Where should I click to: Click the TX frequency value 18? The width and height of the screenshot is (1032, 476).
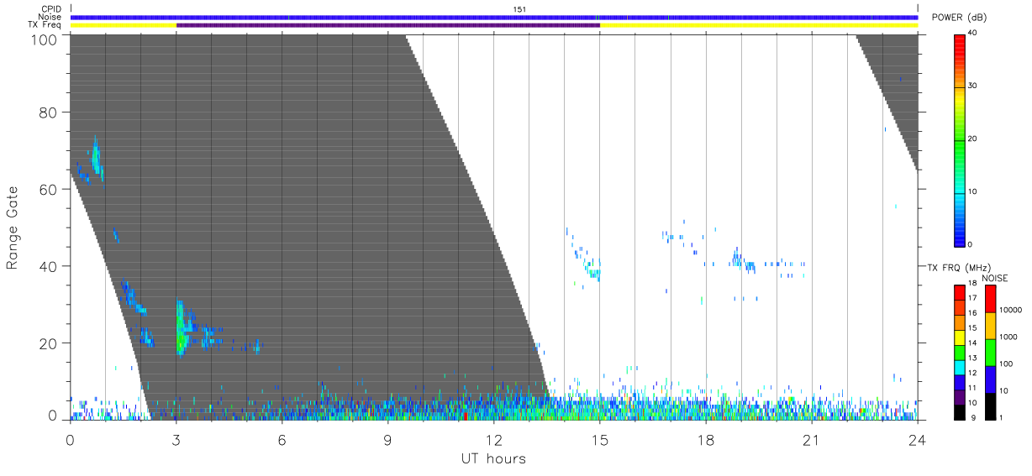pyautogui.click(x=971, y=284)
